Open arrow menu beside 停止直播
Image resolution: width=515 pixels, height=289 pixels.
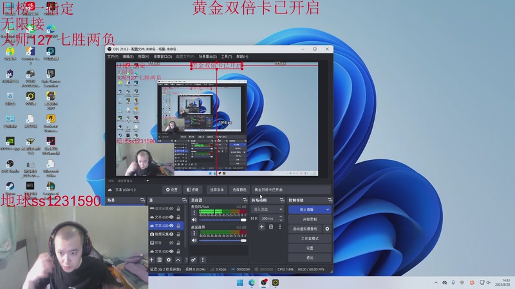pyautogui.click(x=328, y=209)
